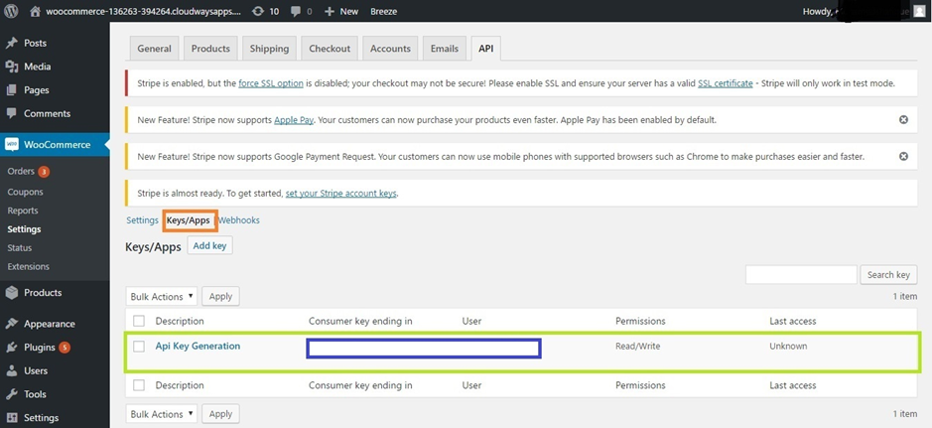The width and height of the screenshot is (932, 428).
Task: Click the orange Orders badge showing 3
Action: 44,172
